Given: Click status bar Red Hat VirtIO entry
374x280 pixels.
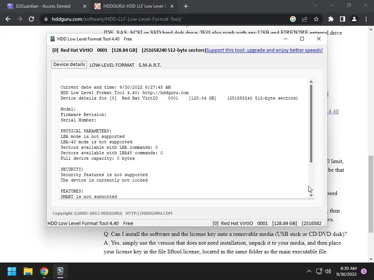Looking at the screenshot, I should tap(267, 223).
